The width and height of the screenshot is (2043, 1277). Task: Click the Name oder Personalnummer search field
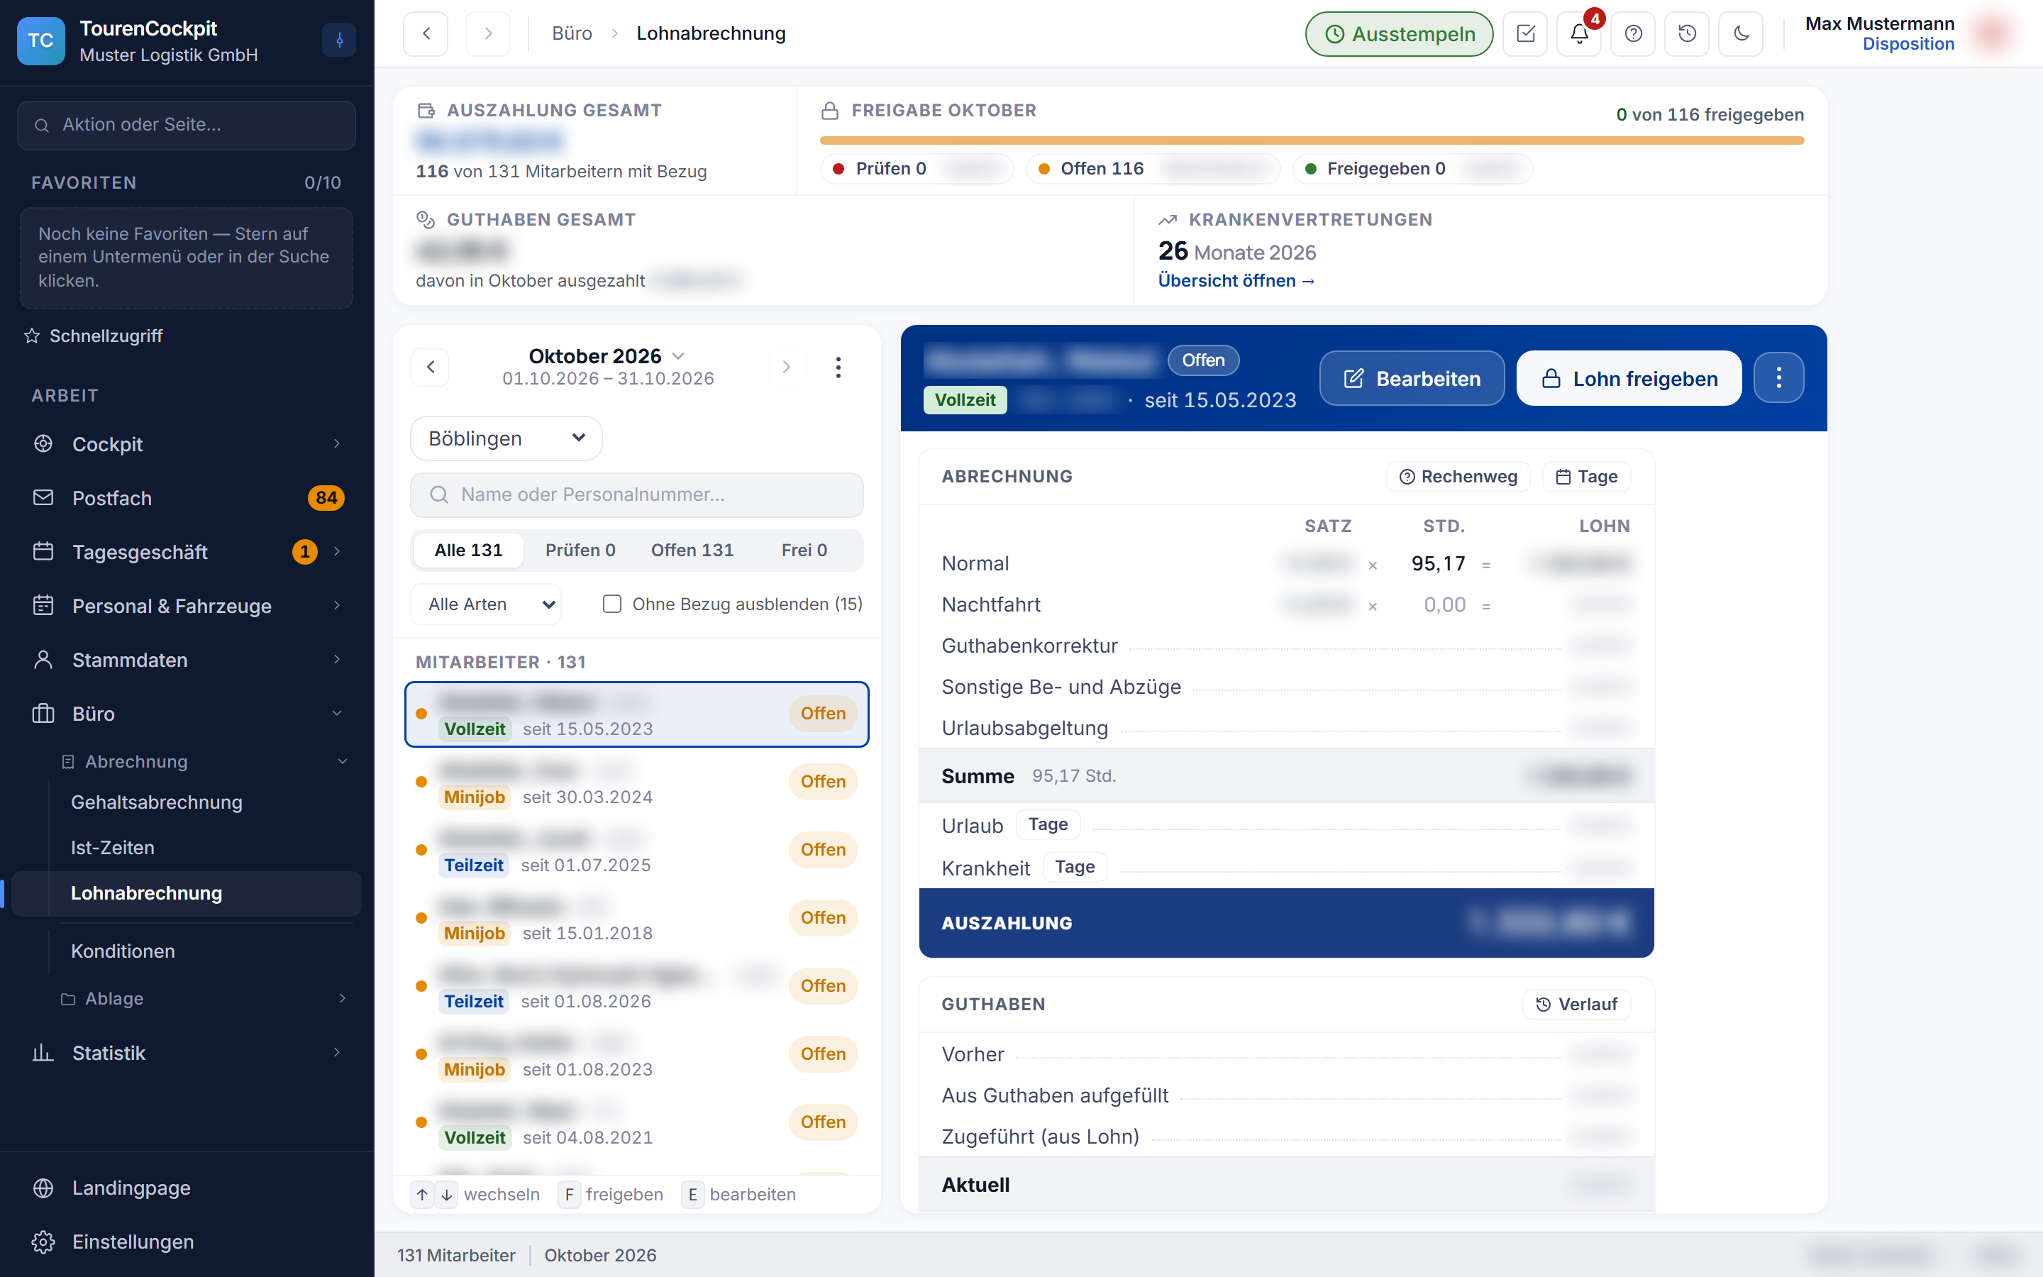click(x=636, y=494)
